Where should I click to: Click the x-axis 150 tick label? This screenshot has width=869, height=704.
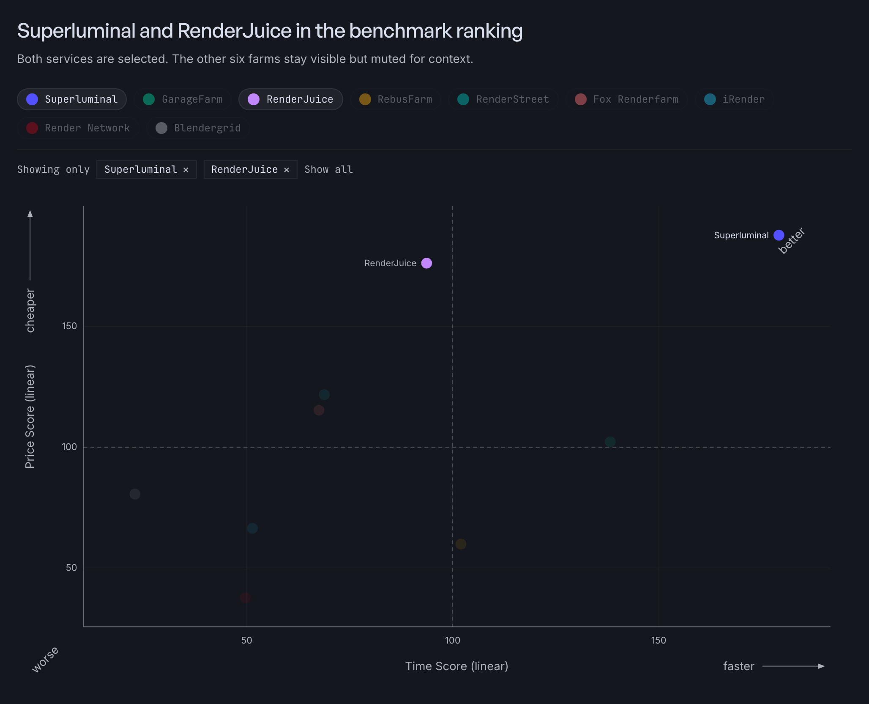pyautogui.click(x=659, y=640)
